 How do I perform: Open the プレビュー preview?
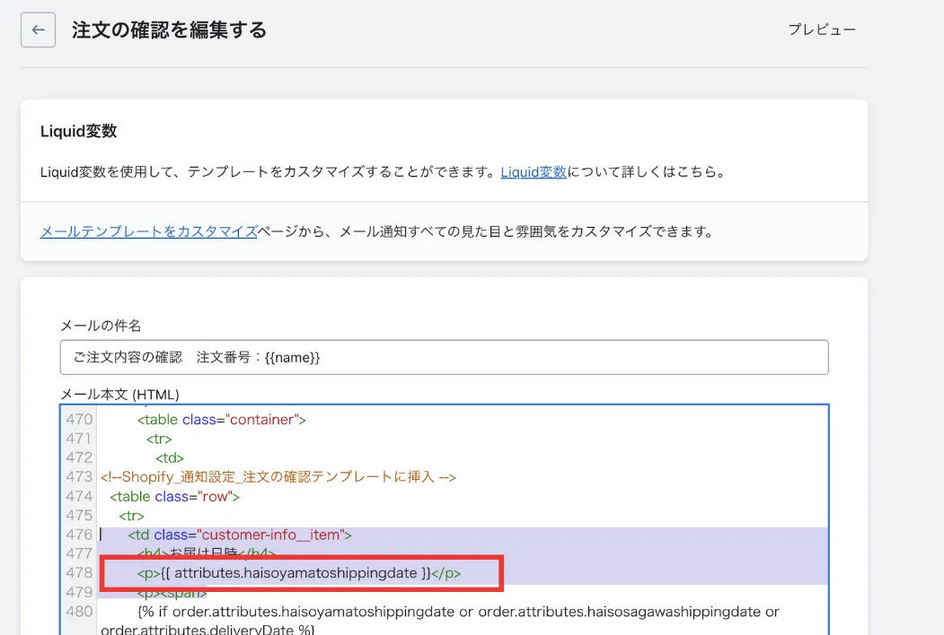point(822,30)
